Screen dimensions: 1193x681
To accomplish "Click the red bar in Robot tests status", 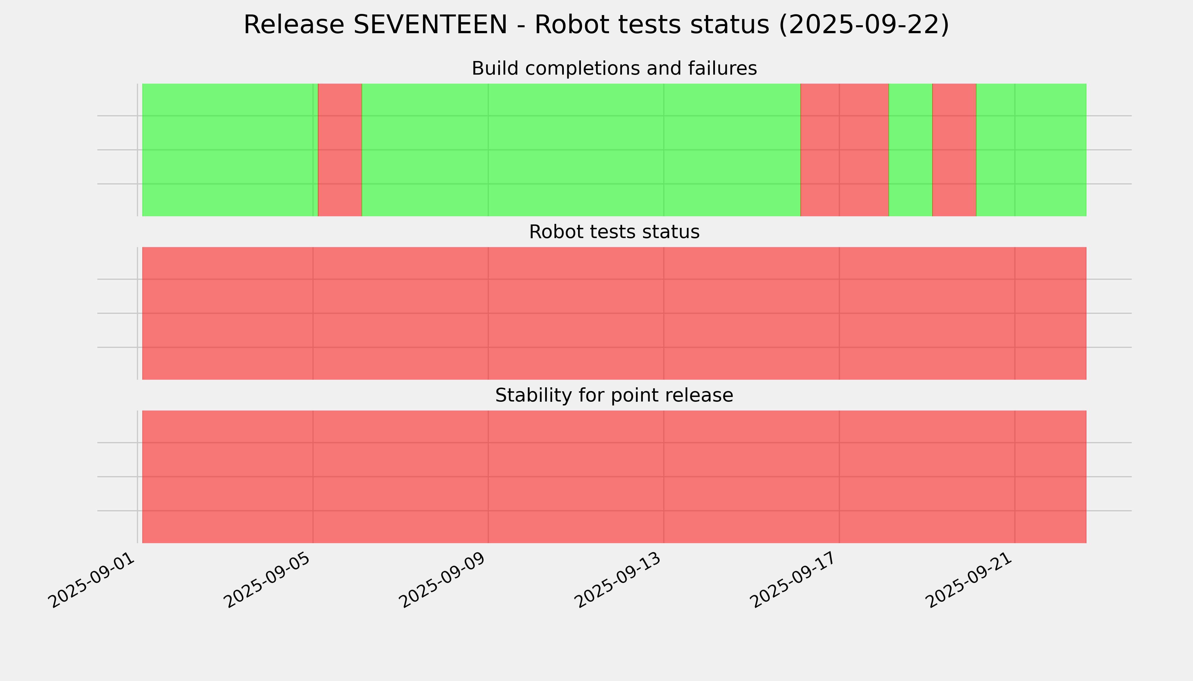I will (614, 313).
